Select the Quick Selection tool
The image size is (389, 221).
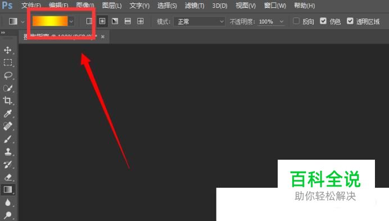(8, 88)
